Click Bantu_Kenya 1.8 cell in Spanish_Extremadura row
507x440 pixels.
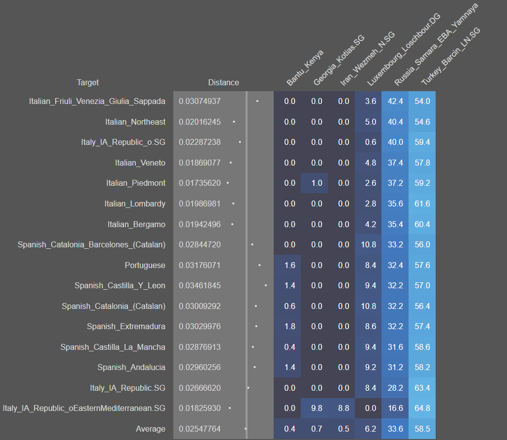pos(287,326)
